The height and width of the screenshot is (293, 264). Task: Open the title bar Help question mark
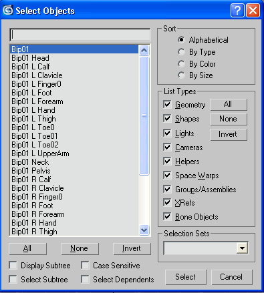237,10
